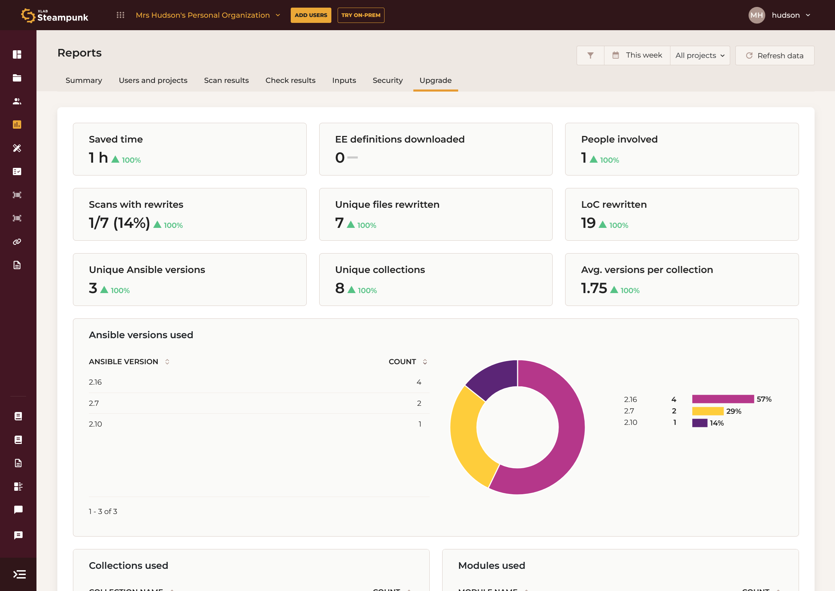
Task: Click the filter funnel icon
Action: coord(590,55)
